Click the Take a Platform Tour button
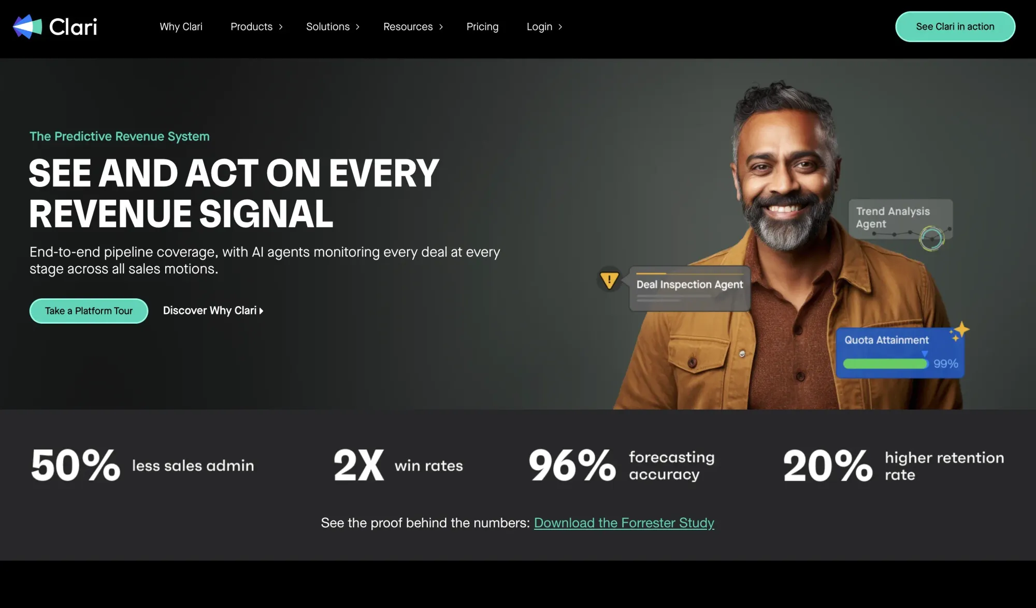The image size is (1036, 608). pos(89,311)
